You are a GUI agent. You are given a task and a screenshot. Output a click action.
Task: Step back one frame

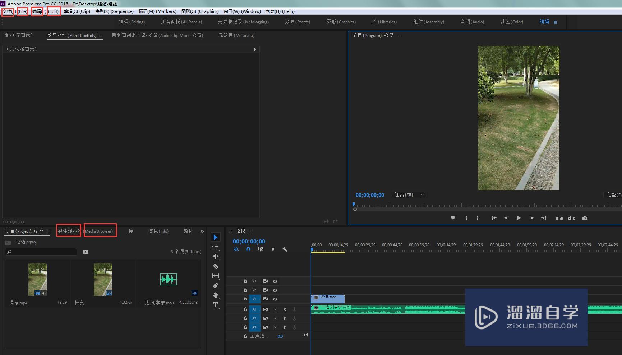pyautogui.click(x=506, y=218)
